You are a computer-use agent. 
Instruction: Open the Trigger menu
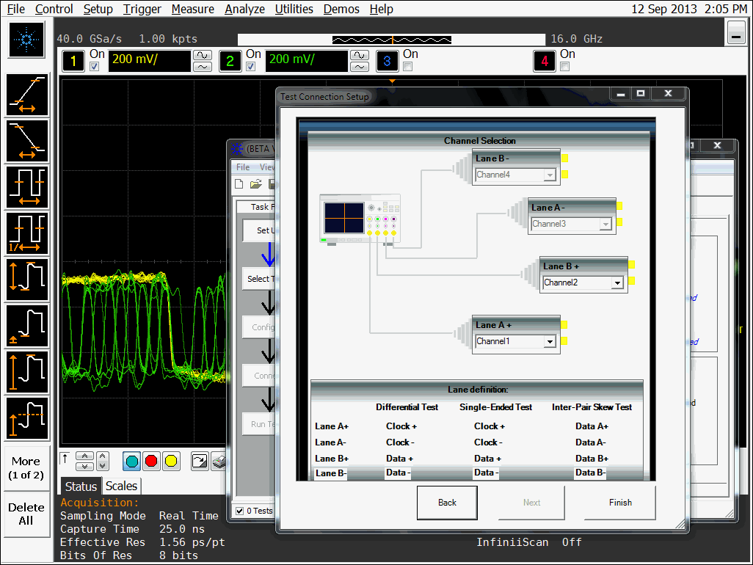coord(142,9)
